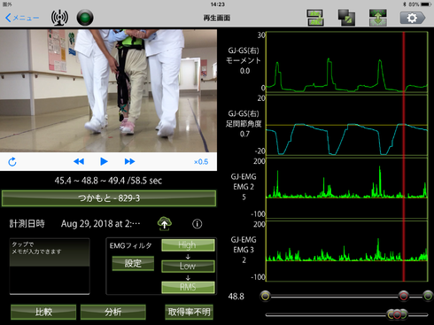Tap the overlapping squares overlay icon
This screenshot has width=434, height=325.
346,18
